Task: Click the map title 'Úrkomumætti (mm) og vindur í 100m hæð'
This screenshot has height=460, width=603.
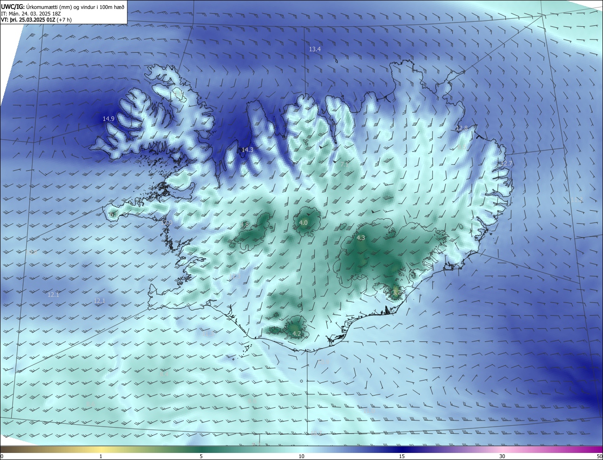Action: 75,7
